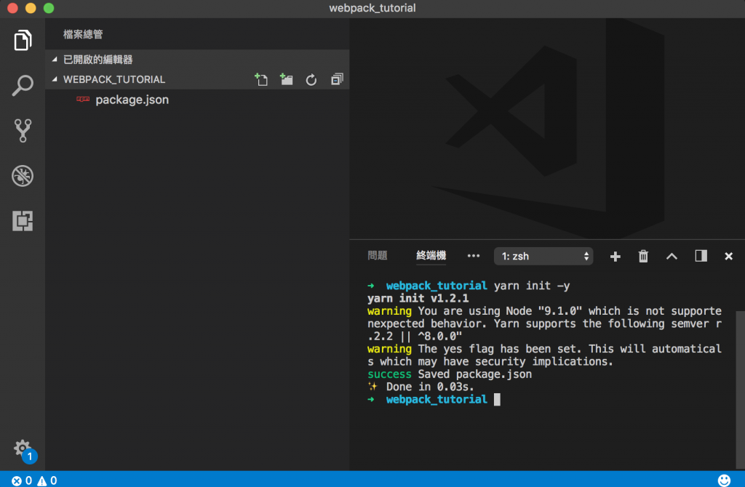Click the New File icon in WEBPACK_TUTORIAL header

(261, 79)
